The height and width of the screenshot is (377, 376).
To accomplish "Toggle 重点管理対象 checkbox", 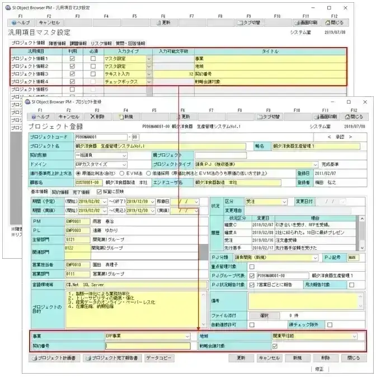I will [252, 267].
